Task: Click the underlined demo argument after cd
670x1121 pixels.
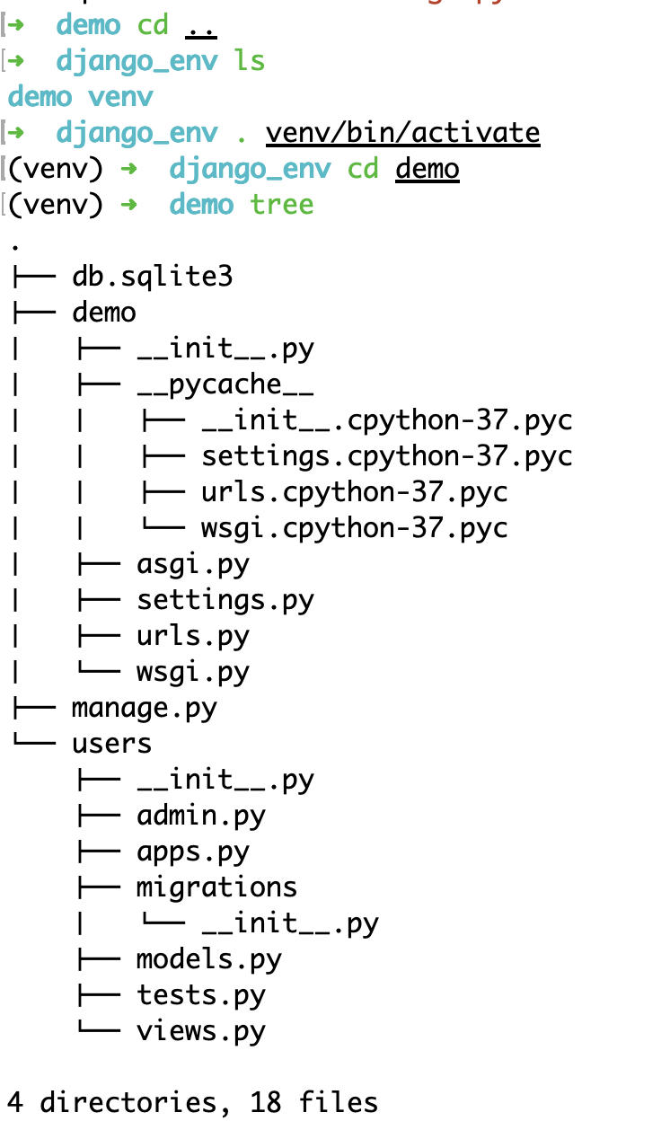Action: point(428,169)
